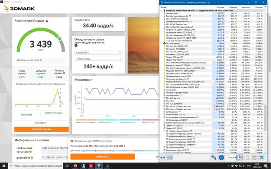
Task: Select the GPU SoC Частота sensor row
Action: click(214, 98)
